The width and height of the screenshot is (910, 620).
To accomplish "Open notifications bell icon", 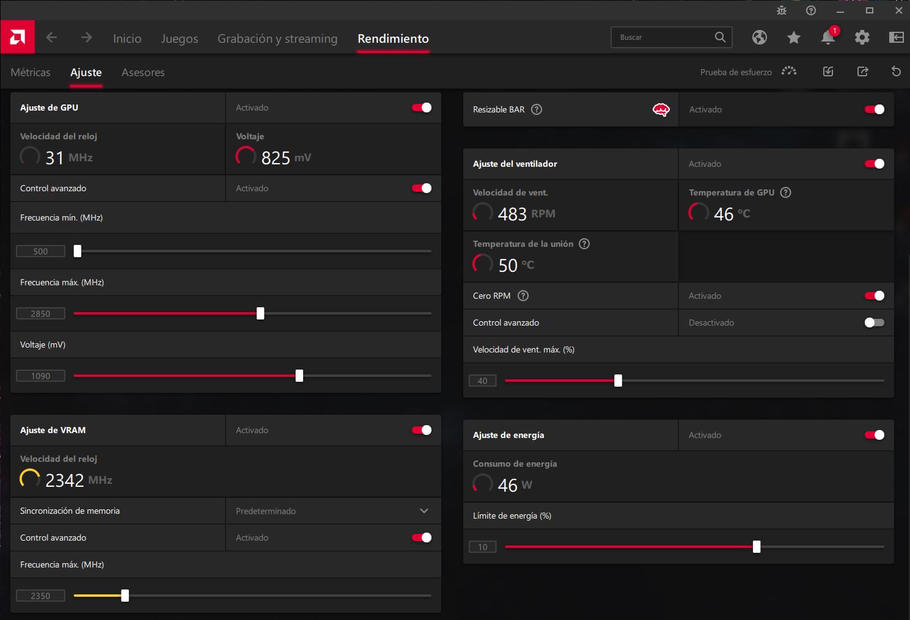I will pos(827,38).
